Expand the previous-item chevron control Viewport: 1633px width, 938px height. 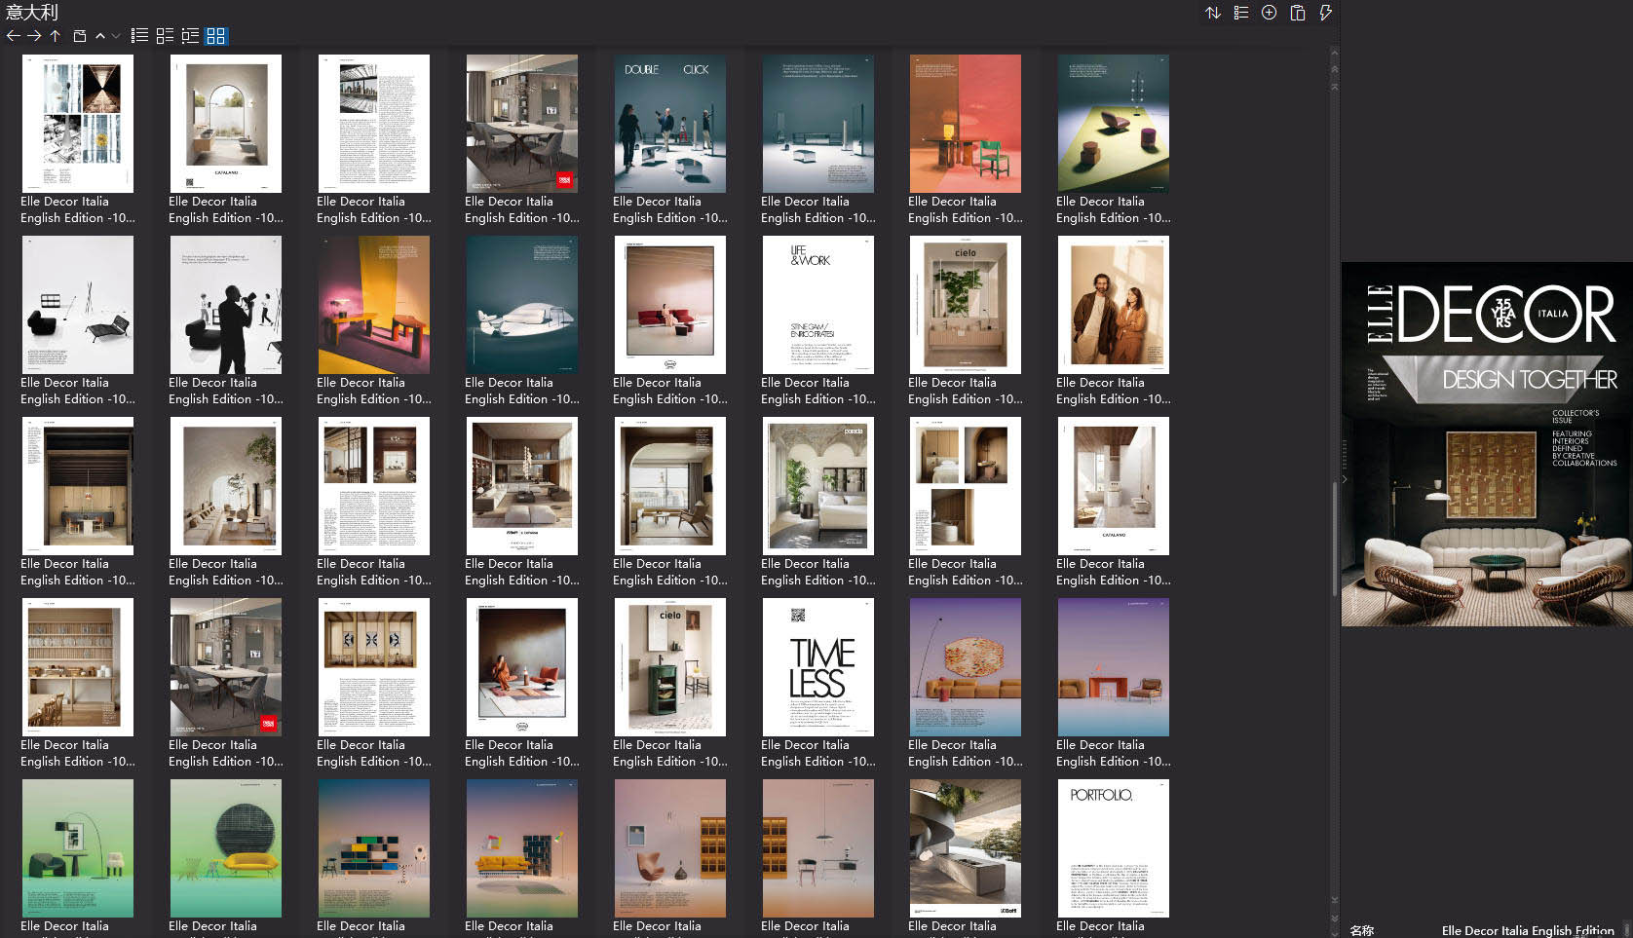pyautogui.click(x=100, y=36)
